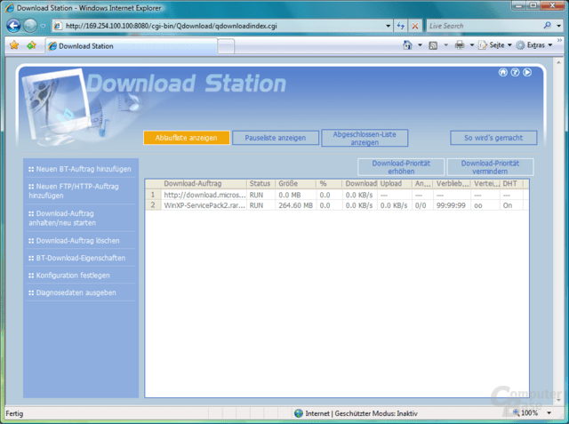Select the Download Station browser tab
The height and width of the screenshot is (424, 569).
[x=132, y=46]
